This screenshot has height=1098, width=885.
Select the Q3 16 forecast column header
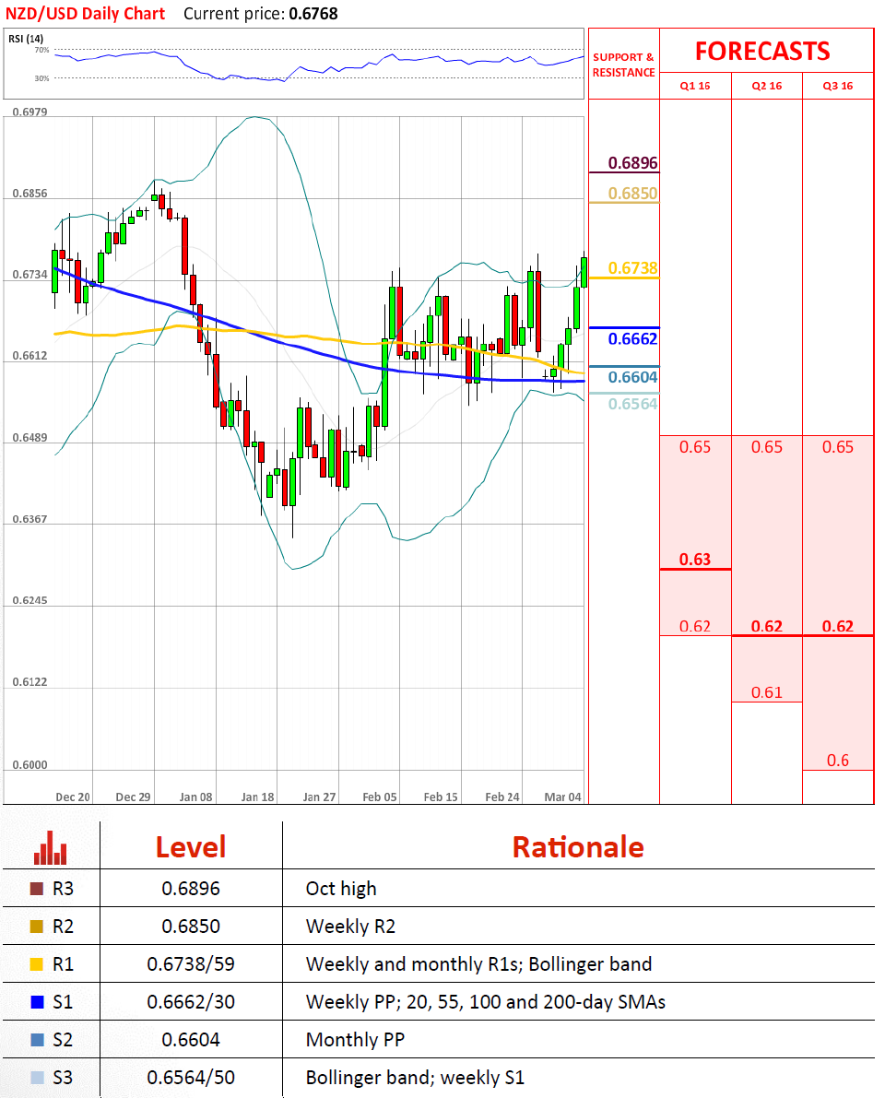(838, 86)
